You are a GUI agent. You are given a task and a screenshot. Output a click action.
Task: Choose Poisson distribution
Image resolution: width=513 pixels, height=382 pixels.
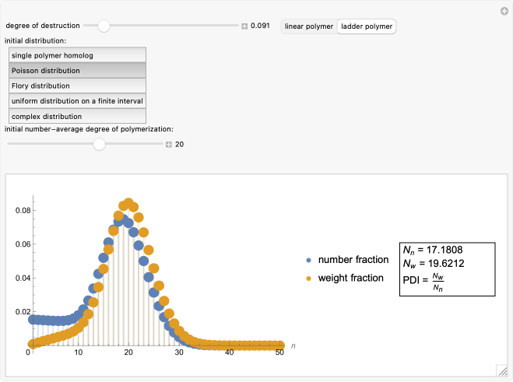point(77,71)
